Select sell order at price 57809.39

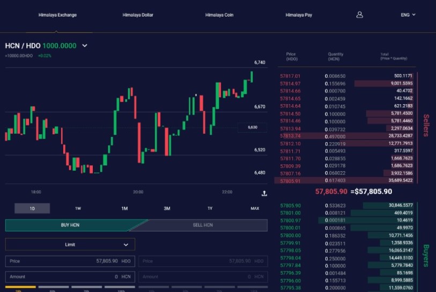coord(346,166)
